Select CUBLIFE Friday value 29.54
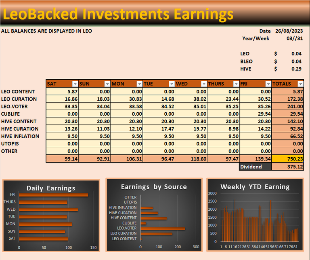This screenshot has width=310, height=260. (x=256, y=114)
